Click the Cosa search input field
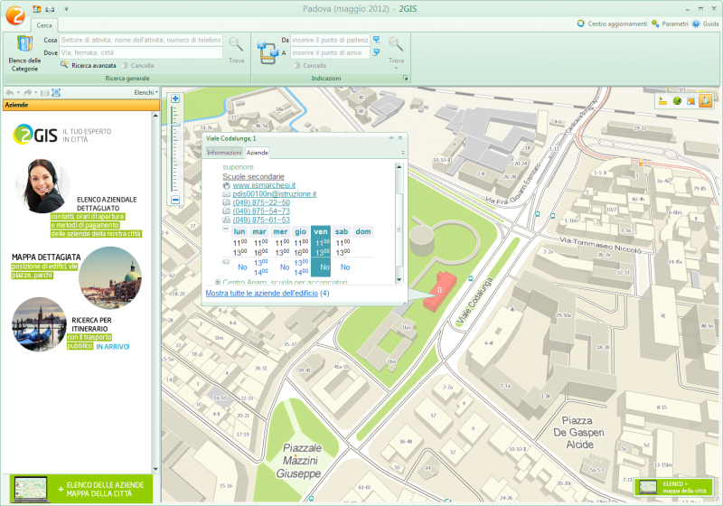723x506 pixels. [140, 41]
